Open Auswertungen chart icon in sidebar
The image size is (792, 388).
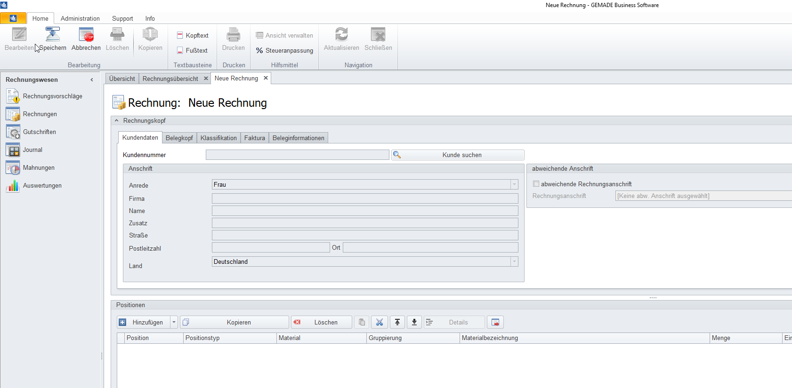pos(13,186)
